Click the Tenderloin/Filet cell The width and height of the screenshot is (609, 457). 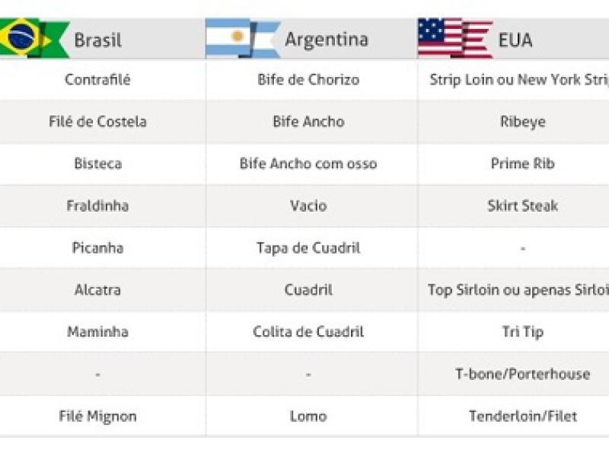(x=522, y=416)
